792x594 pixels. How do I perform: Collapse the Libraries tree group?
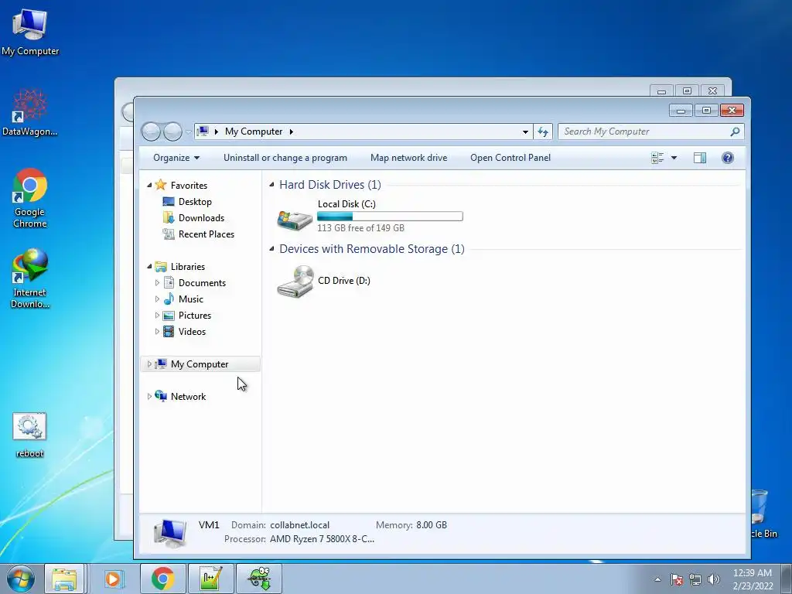[x=149, y=267]
